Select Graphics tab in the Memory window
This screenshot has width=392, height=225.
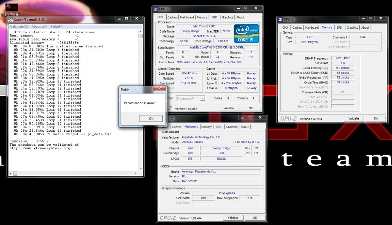coord(352,28)
